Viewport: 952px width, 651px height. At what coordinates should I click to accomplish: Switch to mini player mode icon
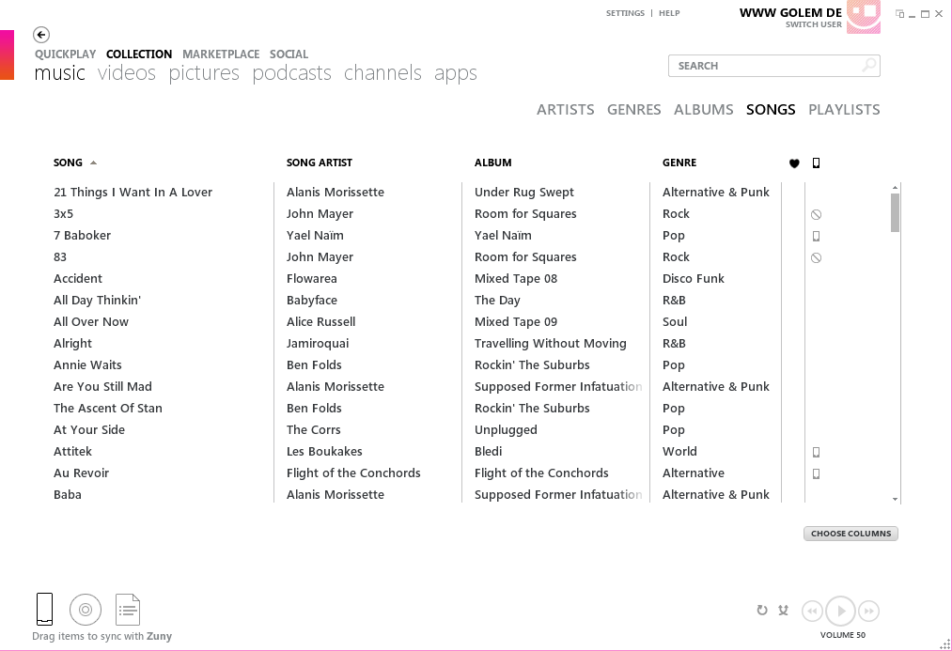pos(900,14)
